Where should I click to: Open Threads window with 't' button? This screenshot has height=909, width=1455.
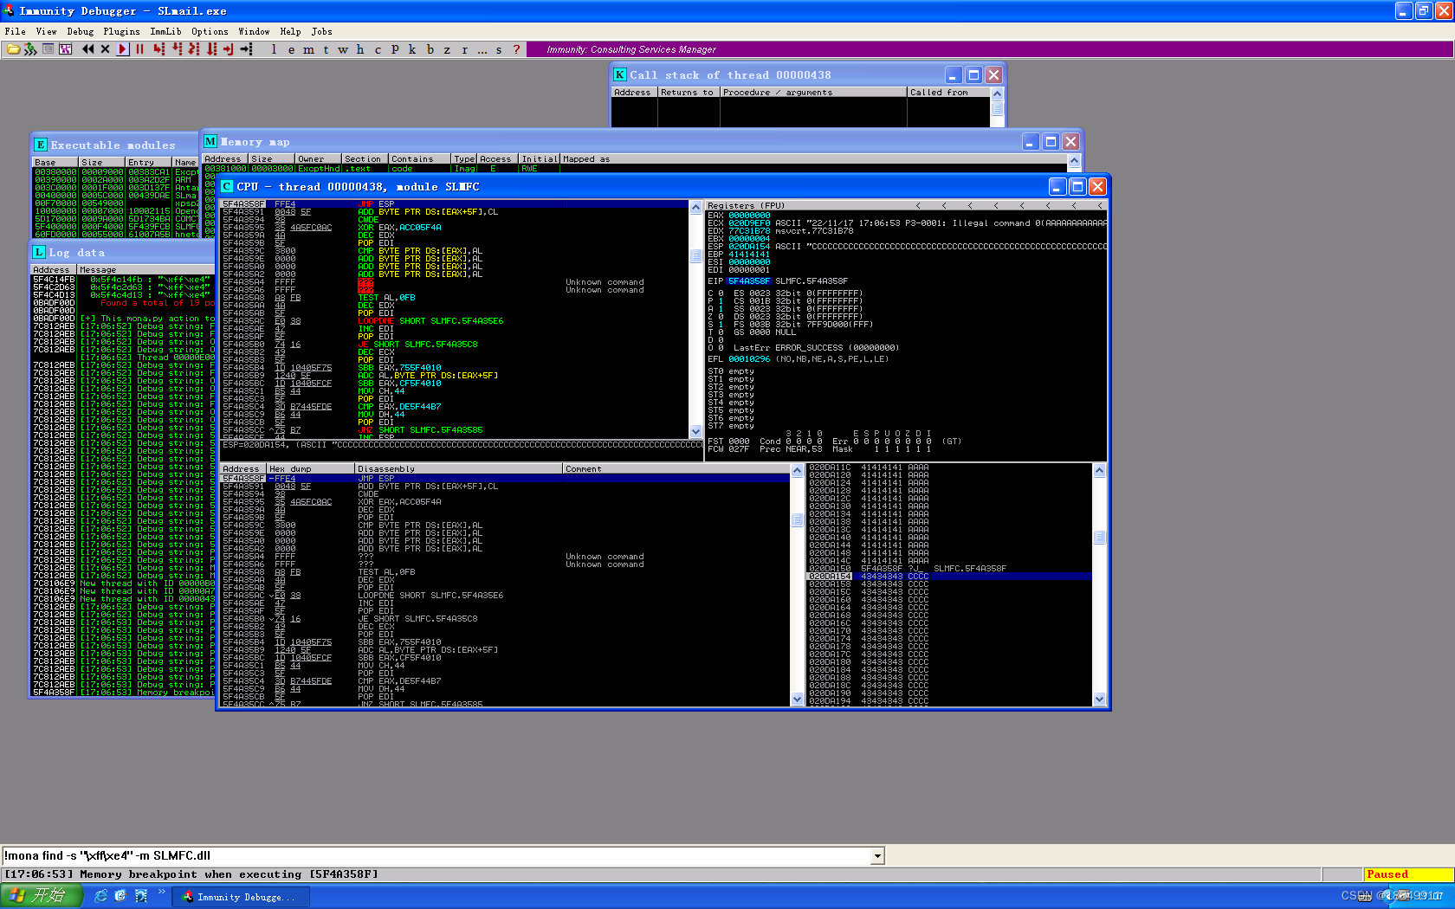click(326, 49)
